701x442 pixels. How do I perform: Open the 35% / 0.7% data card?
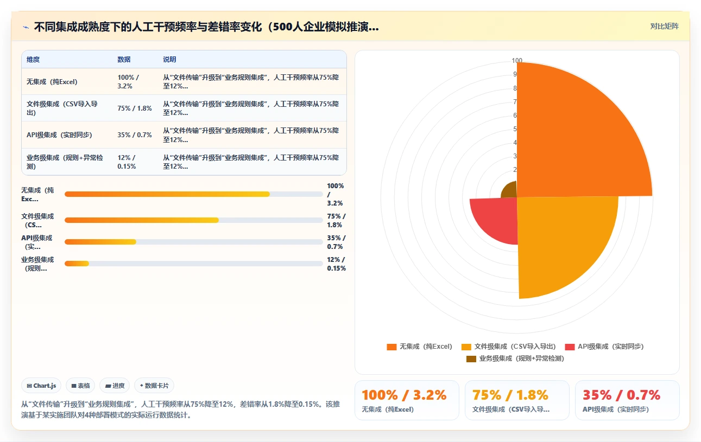point(627,400)
